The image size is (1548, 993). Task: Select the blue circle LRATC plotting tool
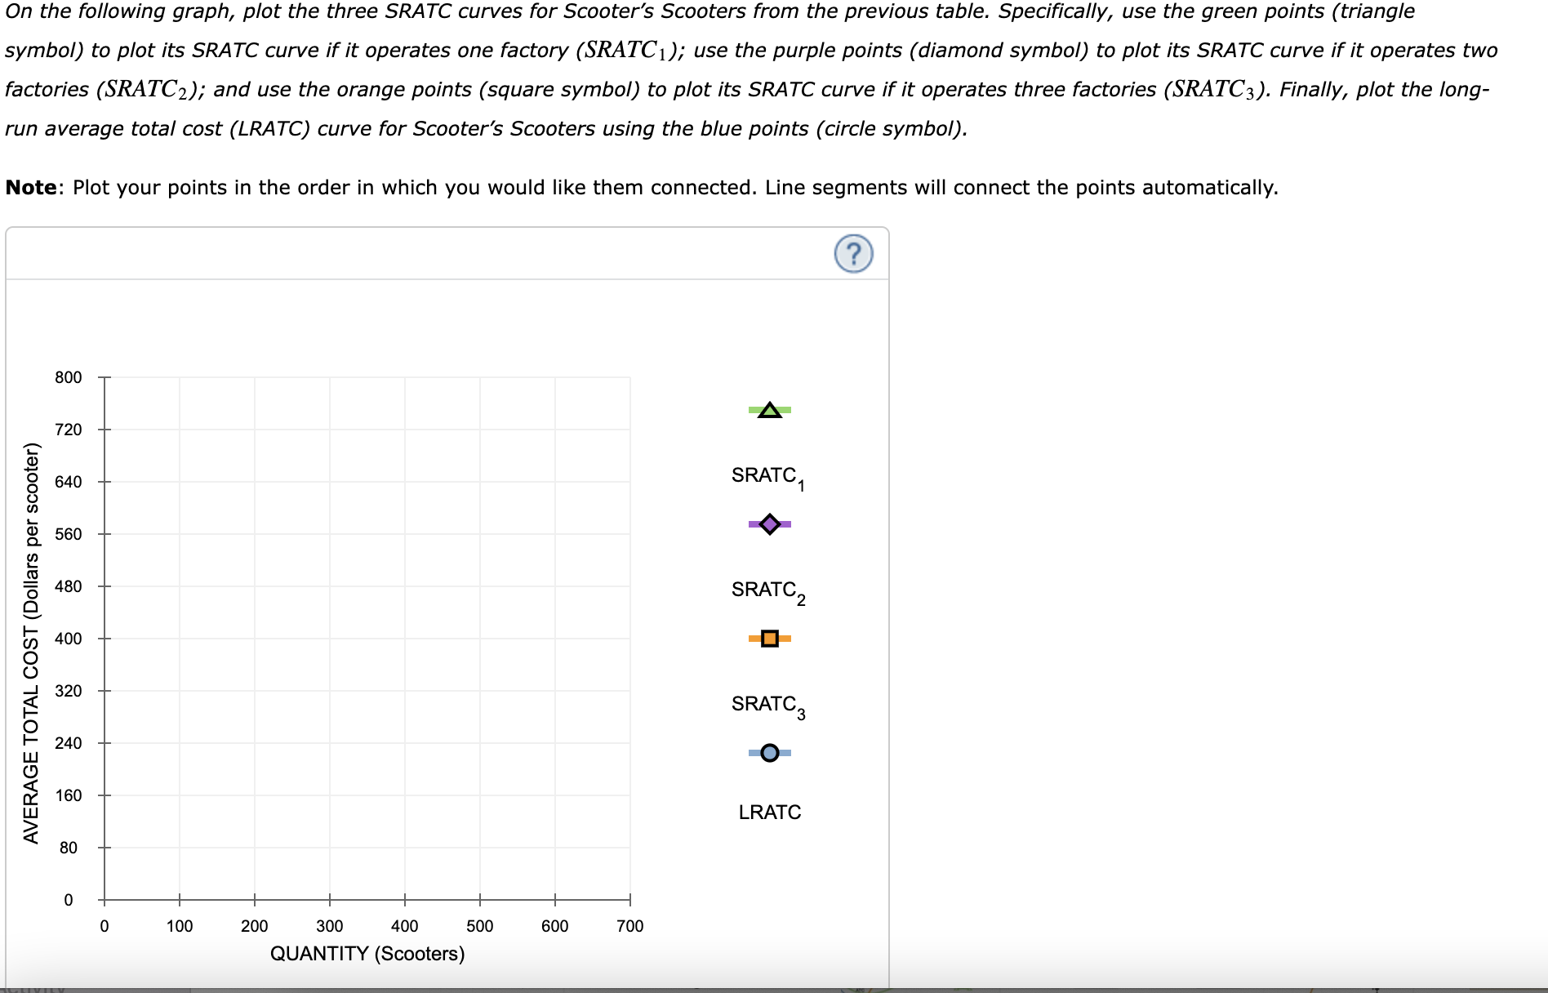768,752
